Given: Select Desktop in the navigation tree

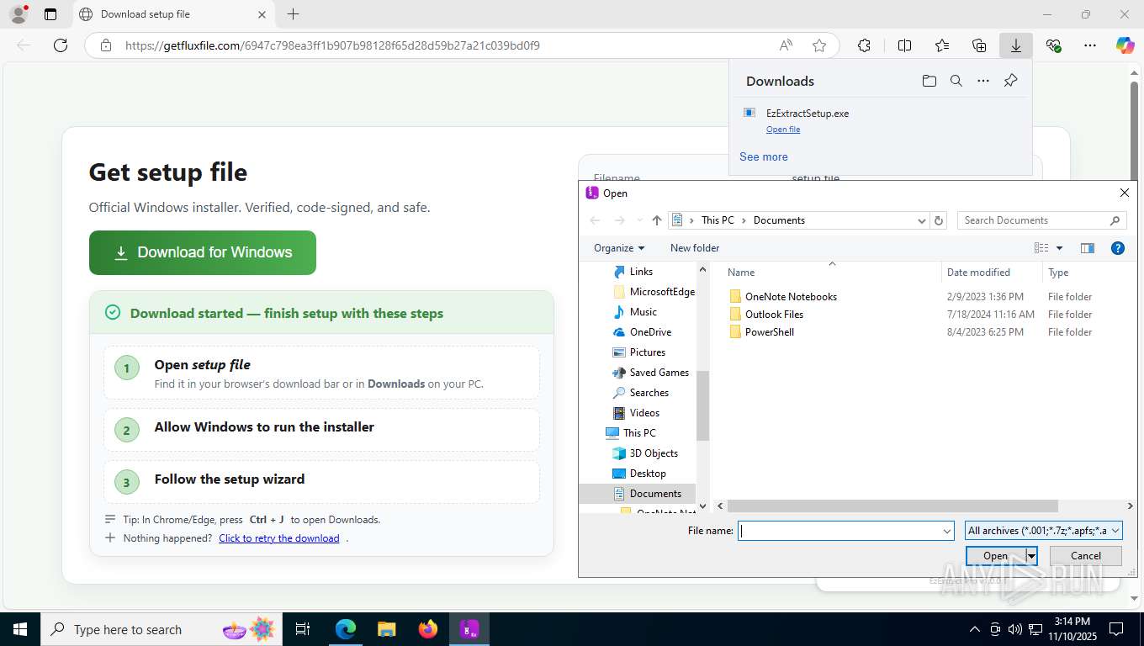Looking at the screenshot, I should (x=648, y=474).
